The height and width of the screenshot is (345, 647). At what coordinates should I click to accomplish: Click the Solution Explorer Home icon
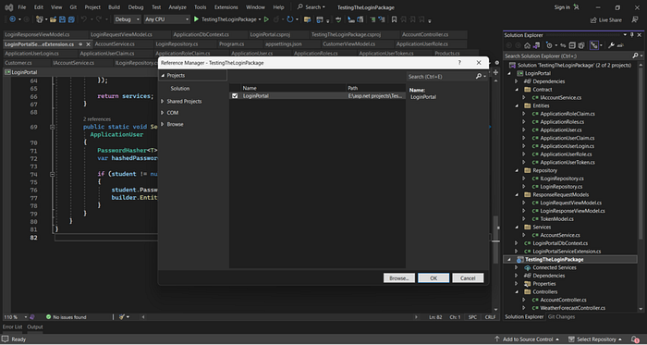click(527, 45)
